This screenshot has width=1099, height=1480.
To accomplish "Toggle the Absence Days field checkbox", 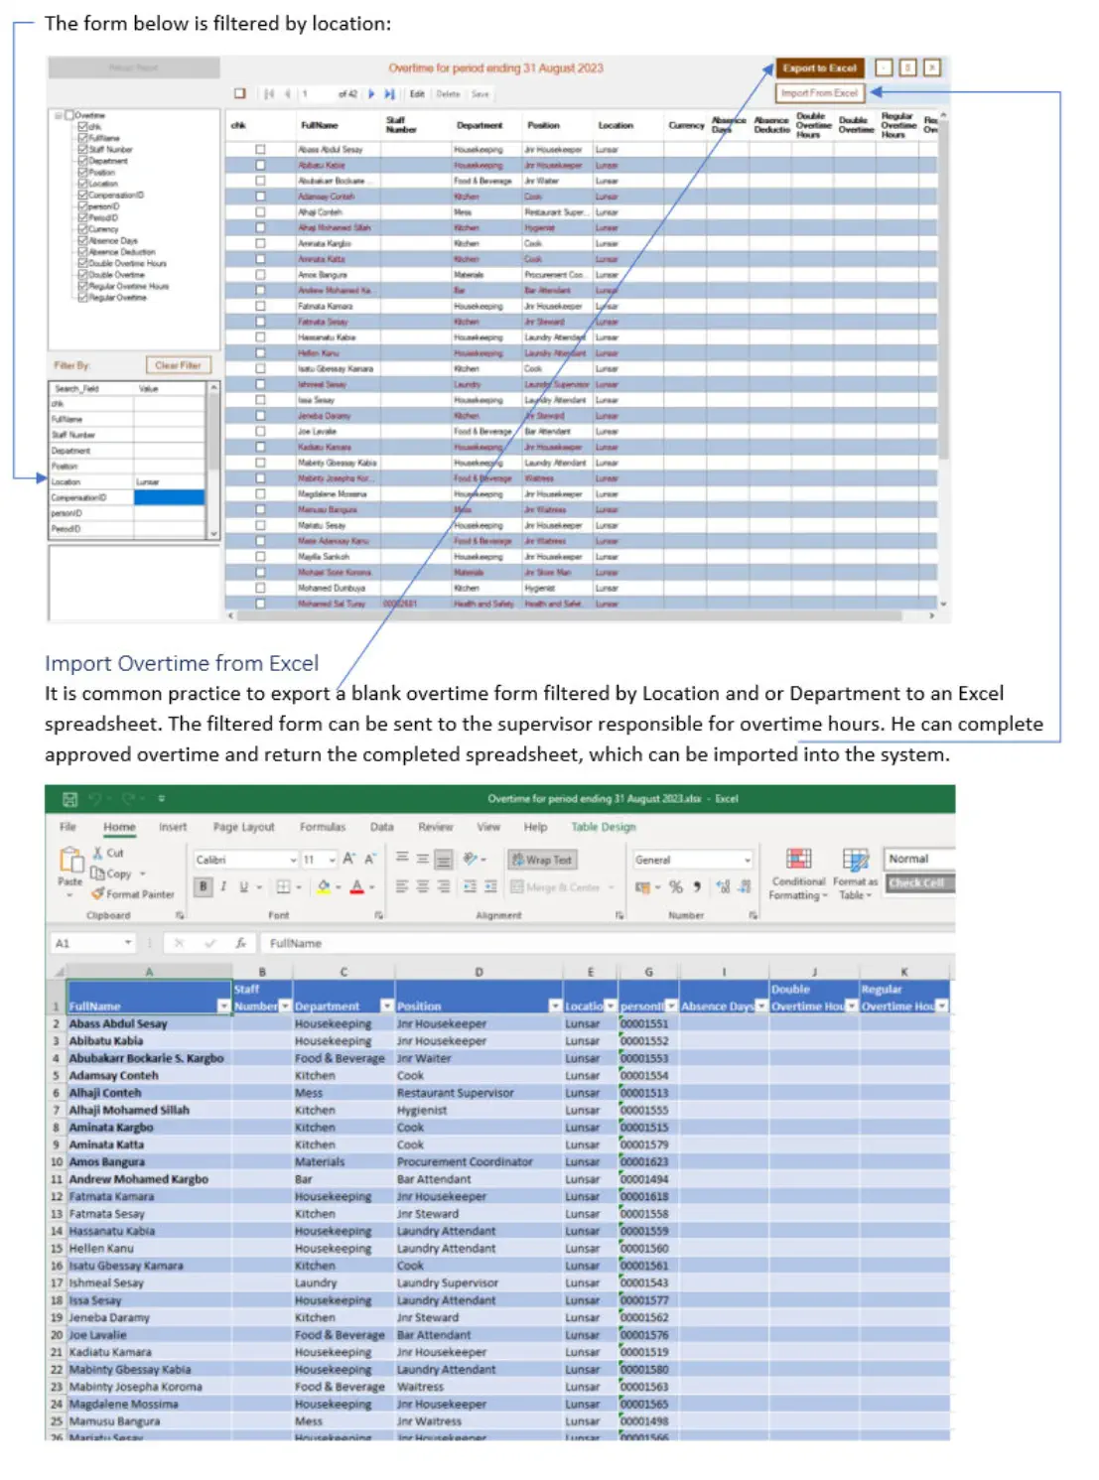I will 82,241.
